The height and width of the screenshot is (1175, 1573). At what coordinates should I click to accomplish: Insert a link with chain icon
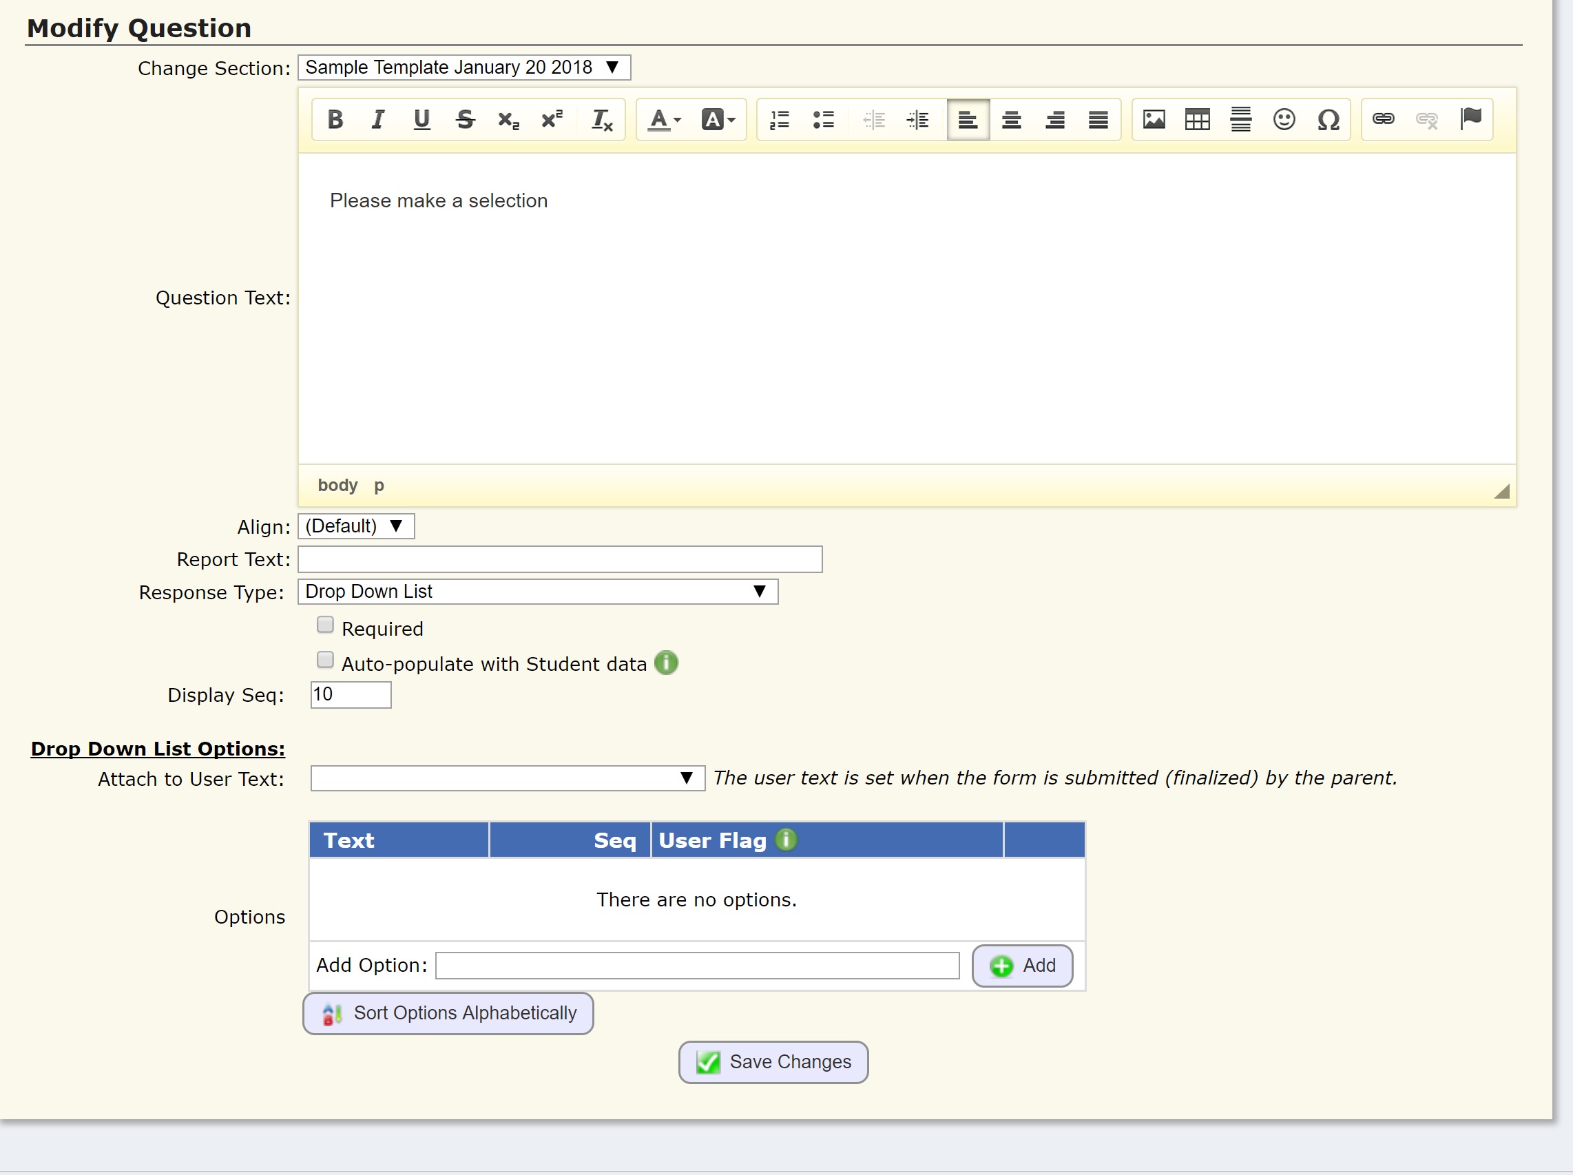[1382, 118]
